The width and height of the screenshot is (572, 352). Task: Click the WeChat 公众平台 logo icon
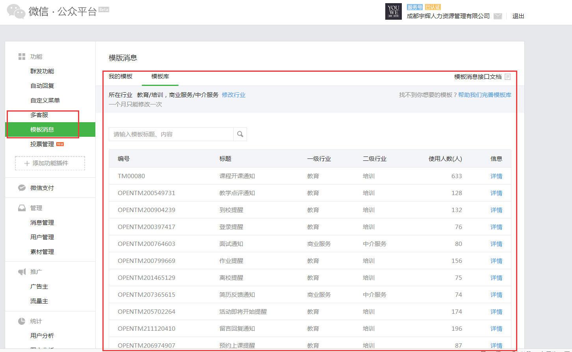(16, 11)
